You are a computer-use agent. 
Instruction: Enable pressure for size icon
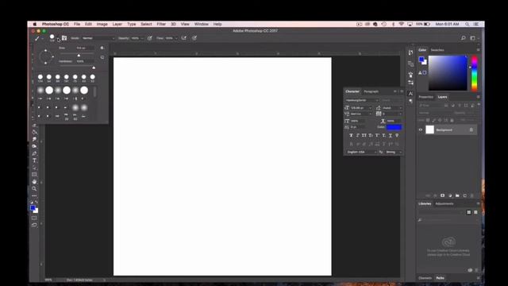pos(194,38)
